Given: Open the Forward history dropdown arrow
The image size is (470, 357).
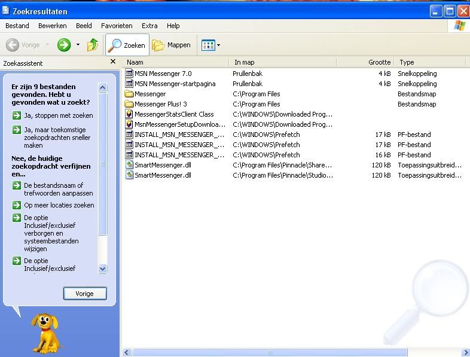Looking at the screenshot, I should 78,45.
